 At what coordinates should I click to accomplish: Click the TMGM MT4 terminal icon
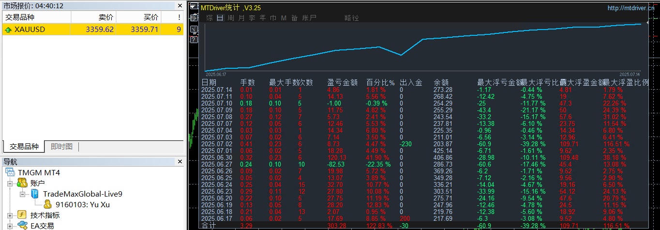pos(11,173)
